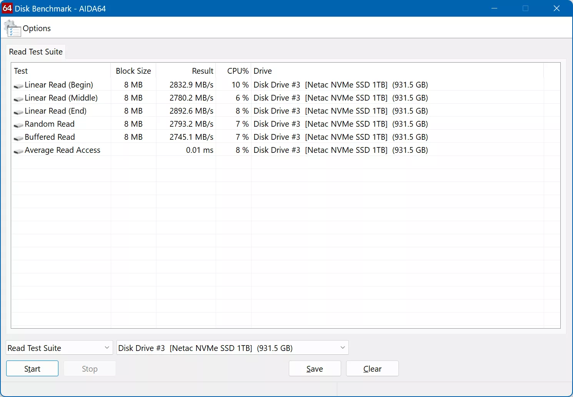Click the 8 MB block size for Buffered Read

[x=133, y=137]
